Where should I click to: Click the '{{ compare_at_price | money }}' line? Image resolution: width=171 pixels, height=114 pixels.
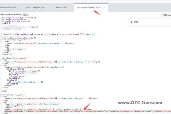point(25,73)
